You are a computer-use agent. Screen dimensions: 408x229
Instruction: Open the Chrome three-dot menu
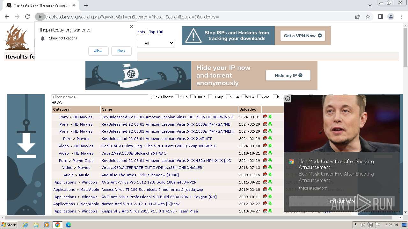click(401, 17)
